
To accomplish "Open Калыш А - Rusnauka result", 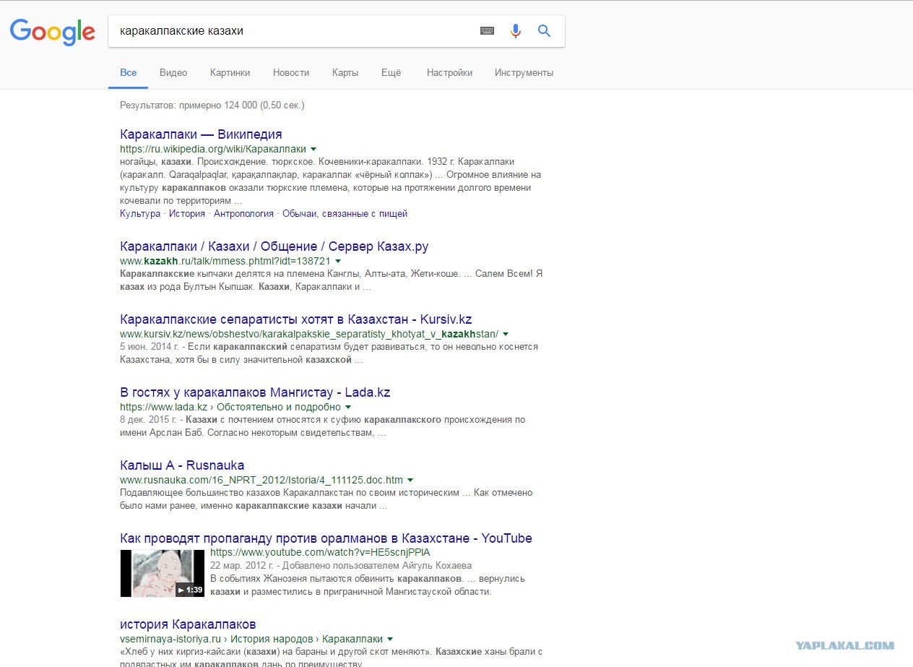I will click(x=182, y=465).
